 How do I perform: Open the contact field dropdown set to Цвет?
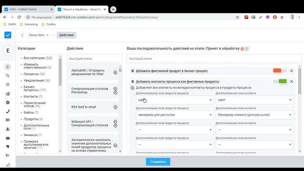(255, 100)
